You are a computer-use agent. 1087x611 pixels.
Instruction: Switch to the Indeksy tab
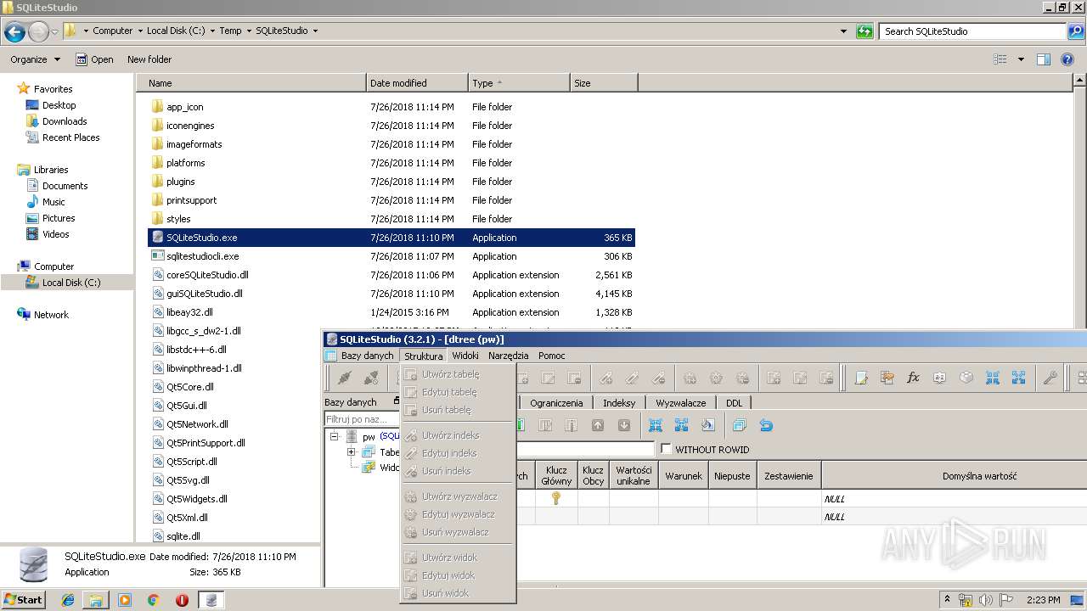619,403
